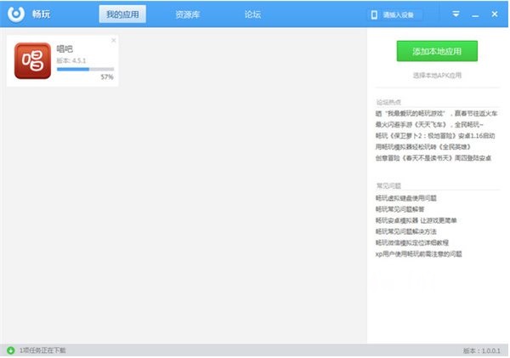Open 全民英雄 forum post link
Screen dimensions: 510x358
(423, 147)
